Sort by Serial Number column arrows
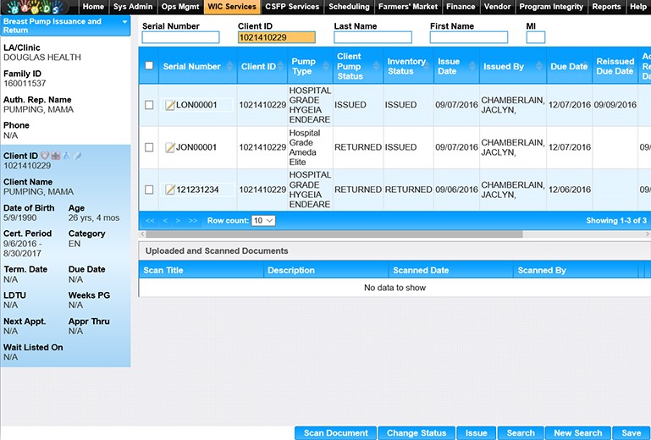Viewport: 651px width, 440px height. [228, 67]
